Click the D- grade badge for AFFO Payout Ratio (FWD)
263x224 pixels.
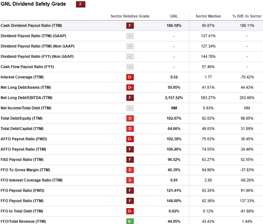130,139
